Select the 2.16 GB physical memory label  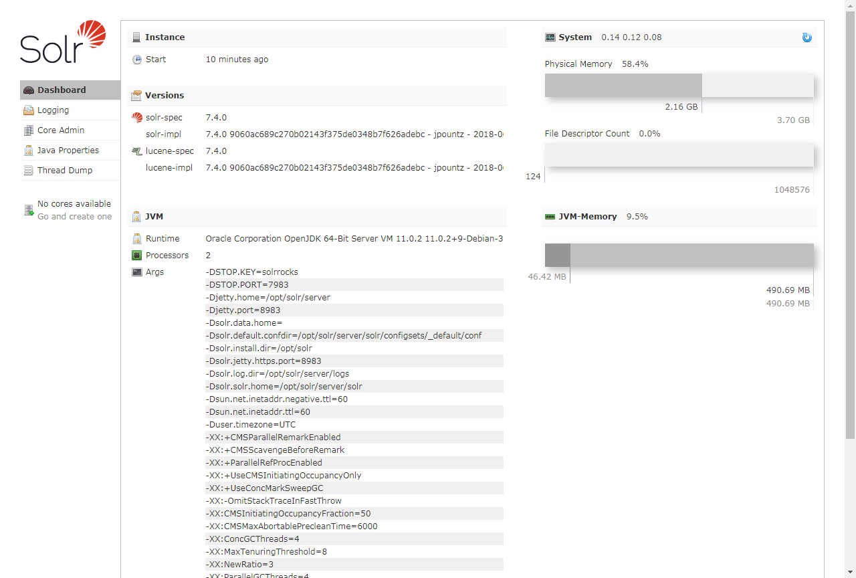pyautogui.click(x=681, y=107)
